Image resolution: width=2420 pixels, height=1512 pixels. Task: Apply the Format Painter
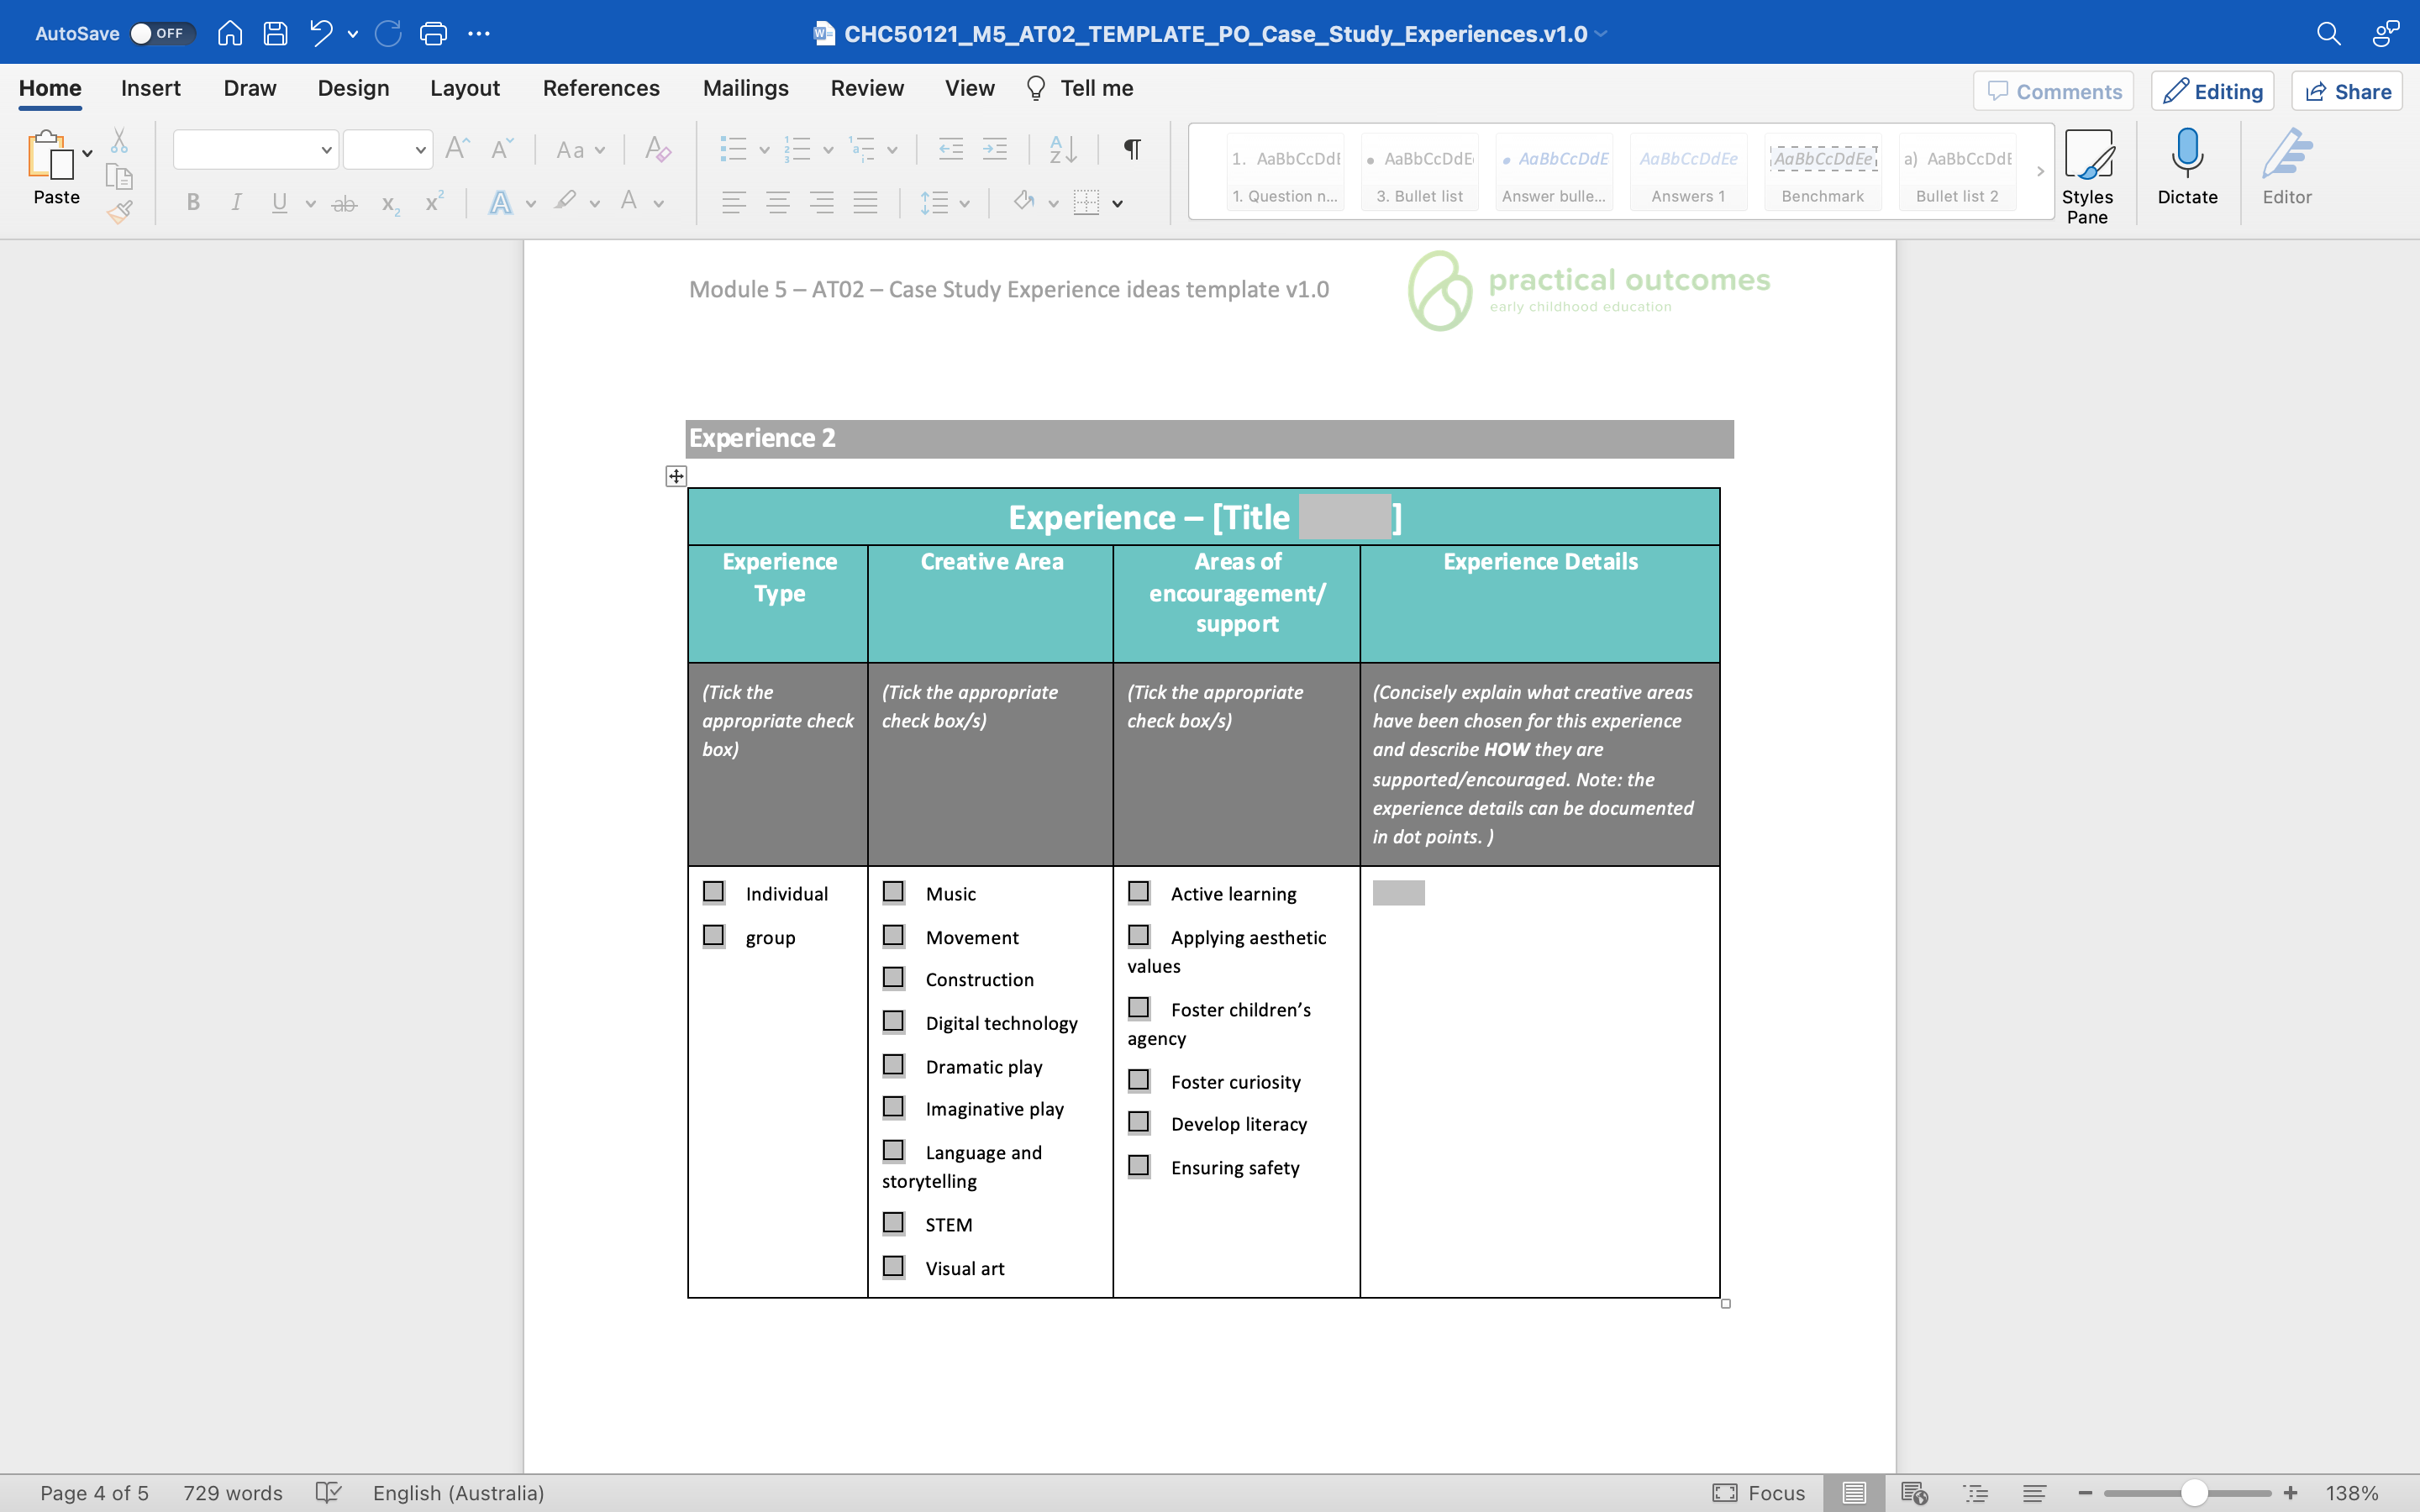click(120, 211)
